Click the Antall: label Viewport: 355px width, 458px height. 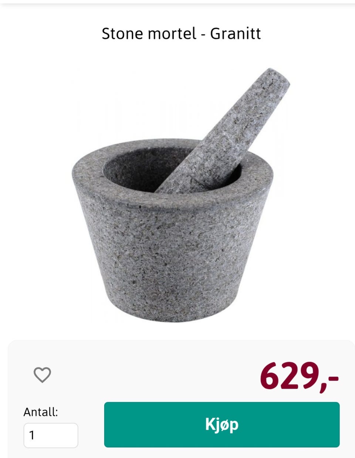(x=41, y=412)
